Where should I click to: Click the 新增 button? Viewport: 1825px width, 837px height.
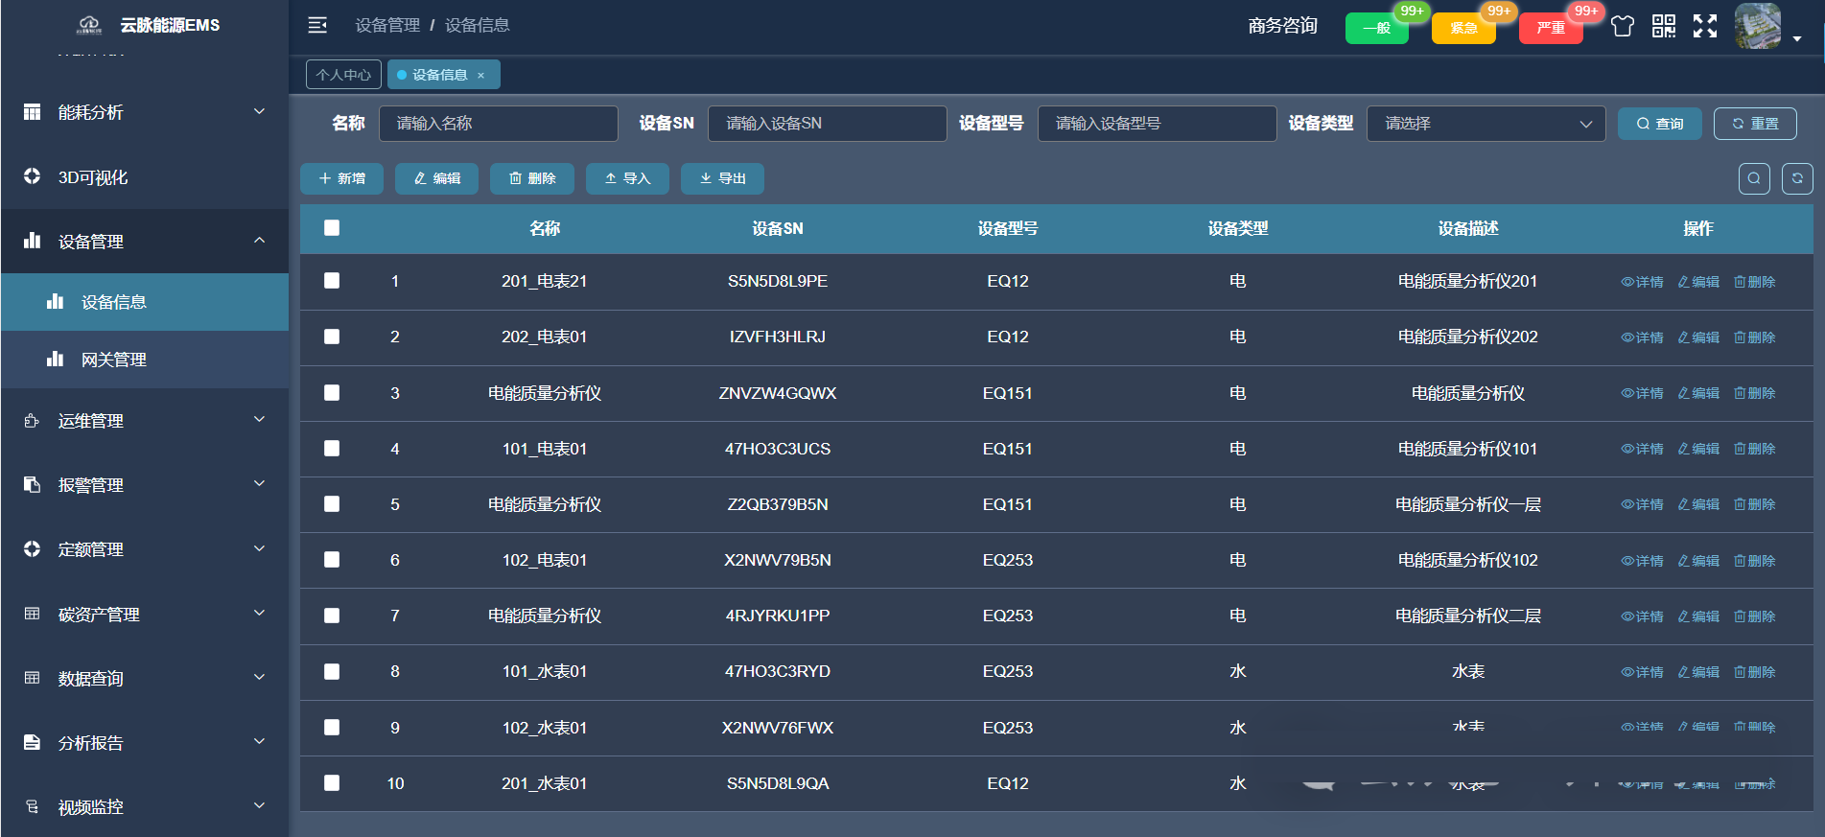(x=341, y=178)
